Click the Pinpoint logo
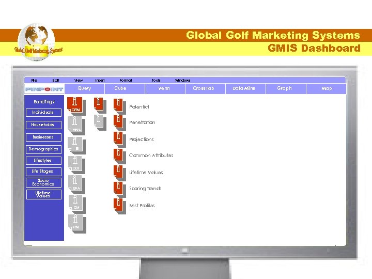This screenshot has width=372, height=279. (x=44, y=89)
